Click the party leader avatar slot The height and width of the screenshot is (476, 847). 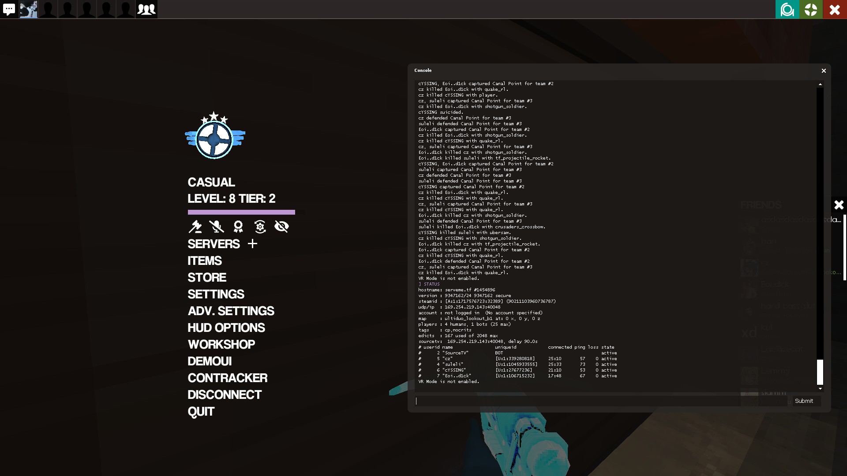pos(29,9)
